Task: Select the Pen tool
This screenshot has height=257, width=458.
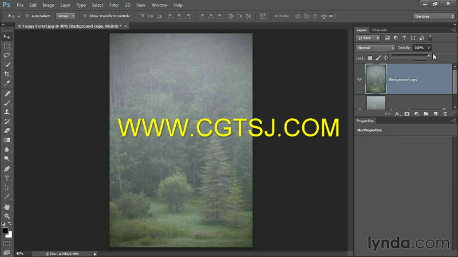Action: 7,169
